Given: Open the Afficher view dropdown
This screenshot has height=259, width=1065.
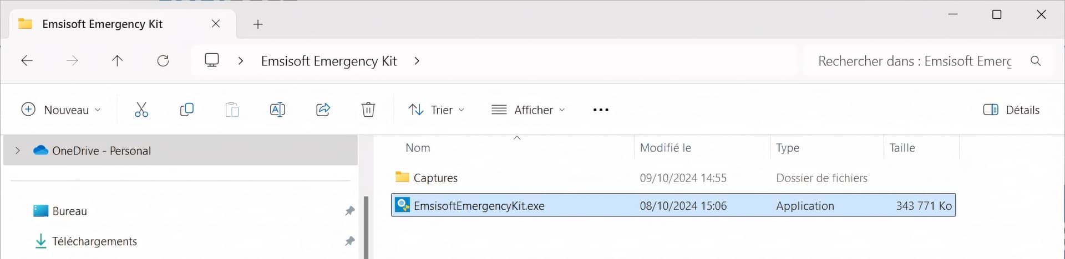Looking at the screenshot, I should pyautogui.click(x=528, y=110).
